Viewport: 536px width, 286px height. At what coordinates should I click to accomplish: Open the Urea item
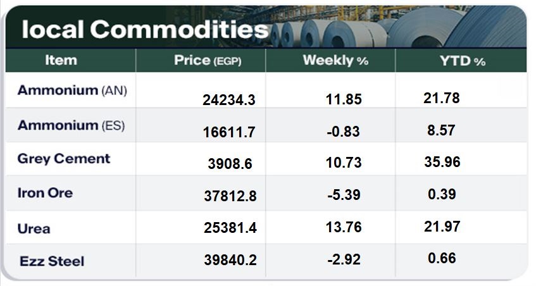(34, 228)
